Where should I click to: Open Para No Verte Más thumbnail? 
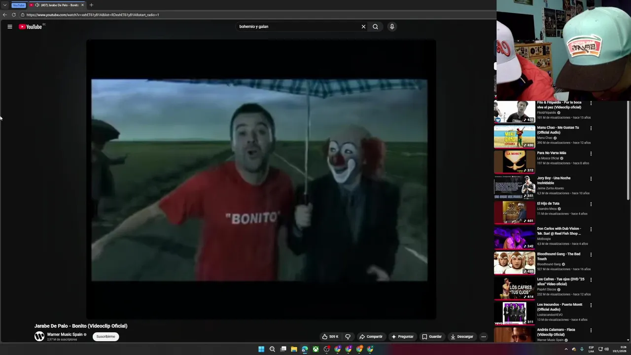[514, 162]
